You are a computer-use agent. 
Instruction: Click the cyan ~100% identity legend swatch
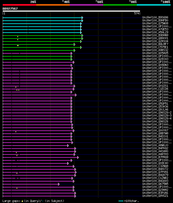154,5
